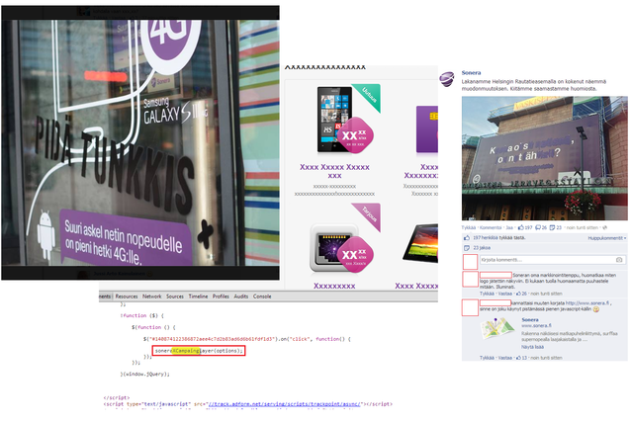The height and width of the screenshot is (424, 632).
Task: Click the Sonera profile logo icon
Action: [448, 80]
